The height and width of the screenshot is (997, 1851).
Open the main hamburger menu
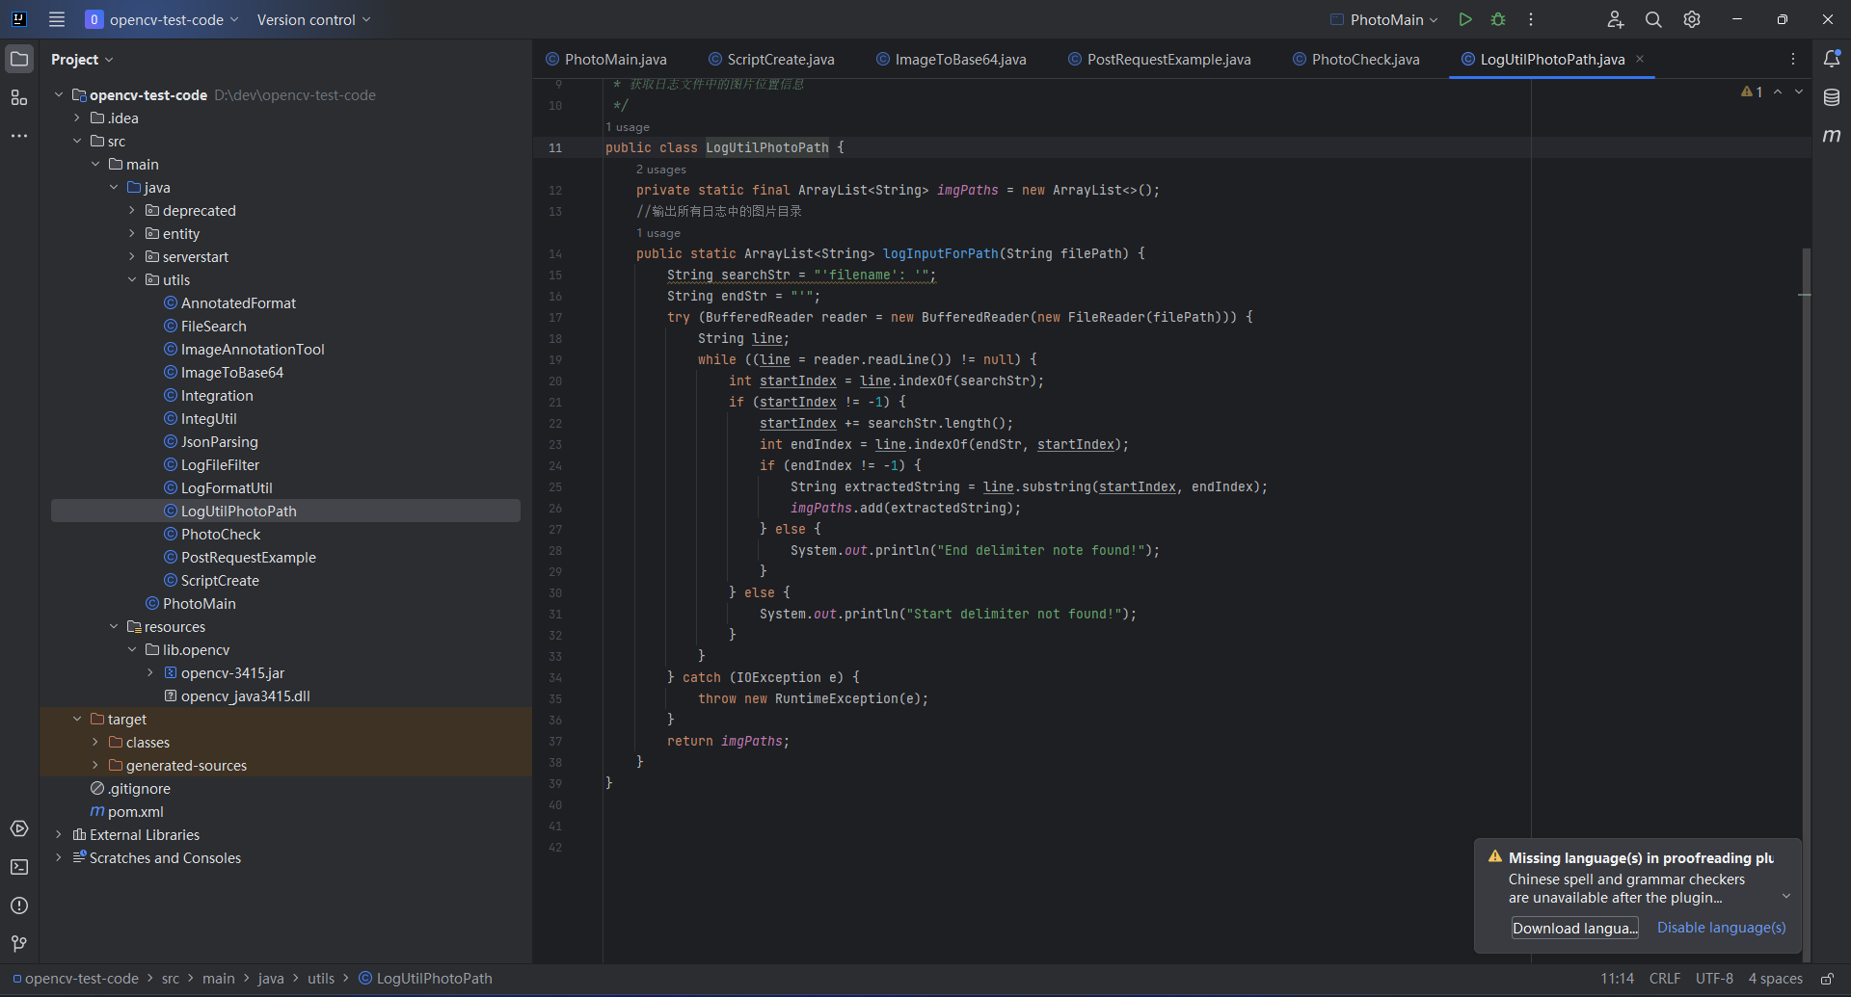click(x=57, y=19)
